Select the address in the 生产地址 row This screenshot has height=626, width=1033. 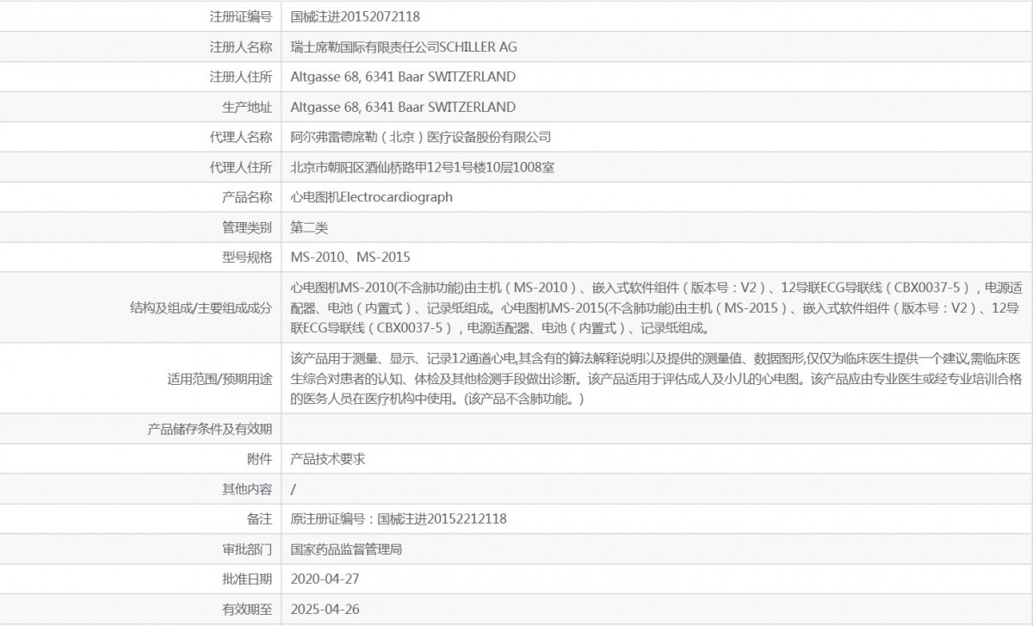click(x=403, y=107)
